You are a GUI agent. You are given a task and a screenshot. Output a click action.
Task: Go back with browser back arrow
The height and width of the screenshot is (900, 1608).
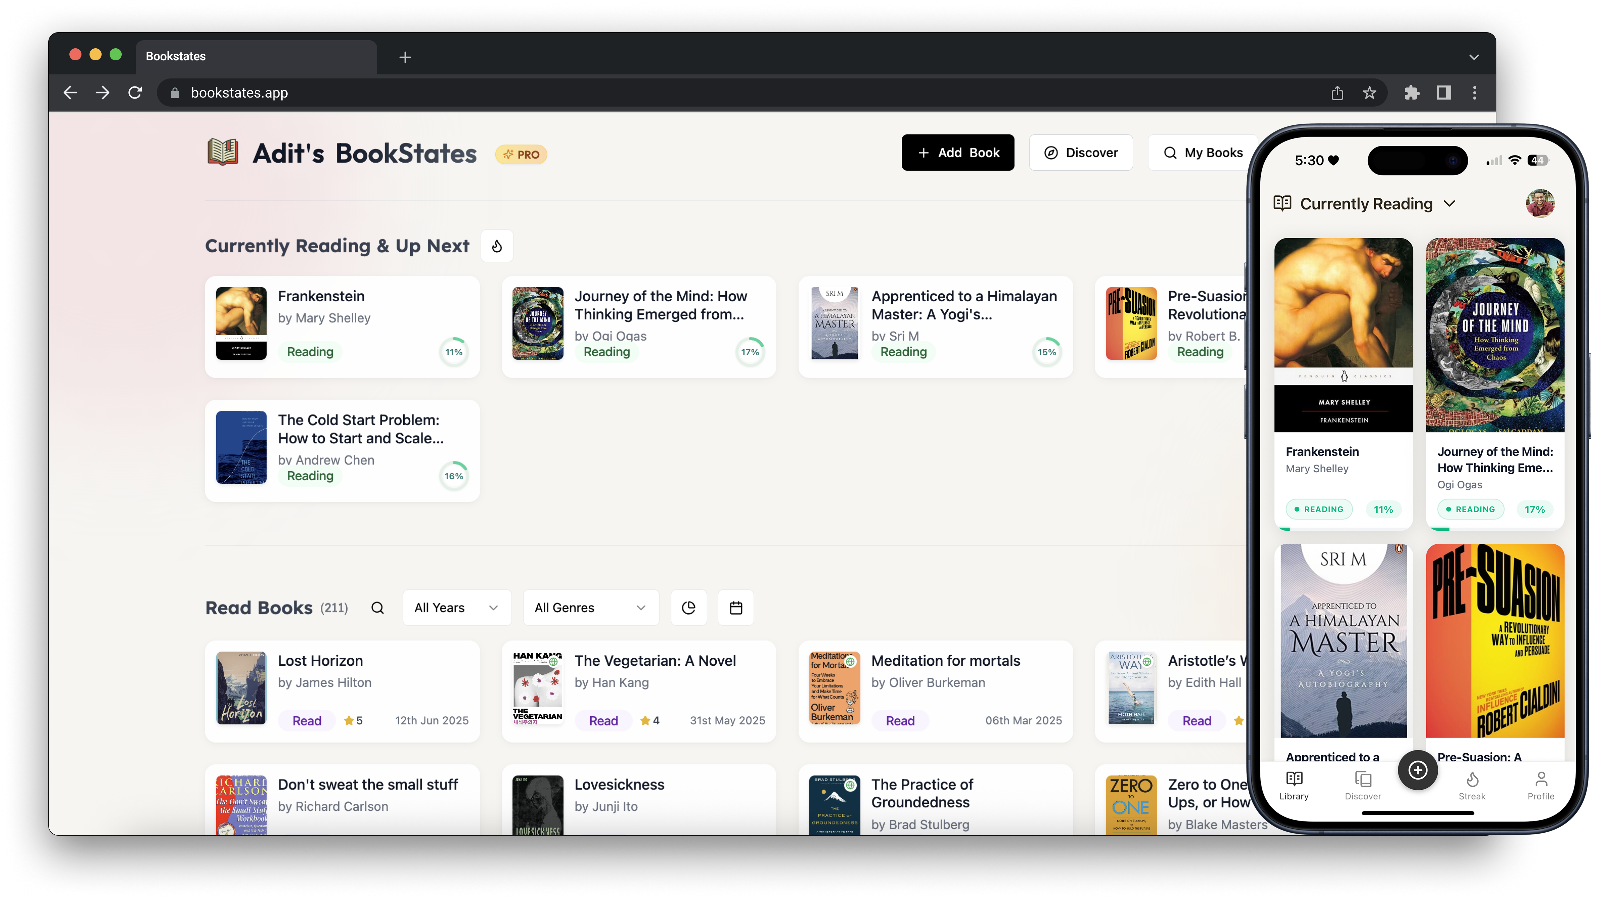[70, 93]
